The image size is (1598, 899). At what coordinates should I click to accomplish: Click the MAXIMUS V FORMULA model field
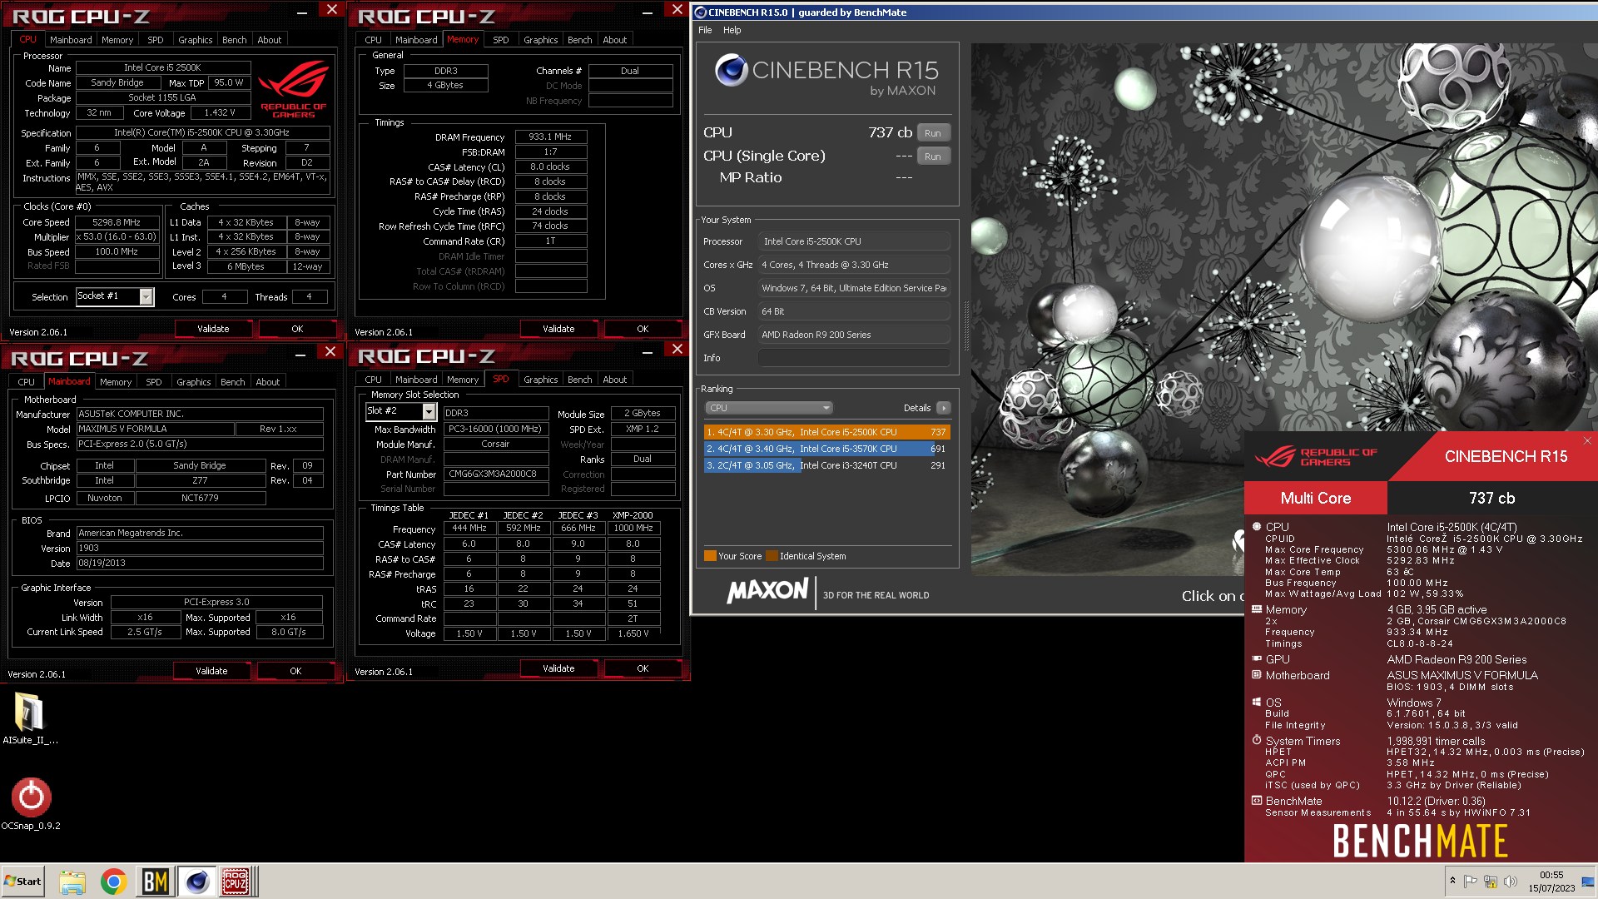[x=156, y=429]
